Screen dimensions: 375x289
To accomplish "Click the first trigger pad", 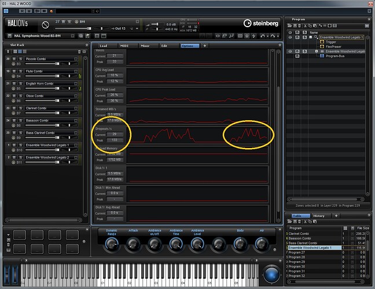I will [19, 235].
